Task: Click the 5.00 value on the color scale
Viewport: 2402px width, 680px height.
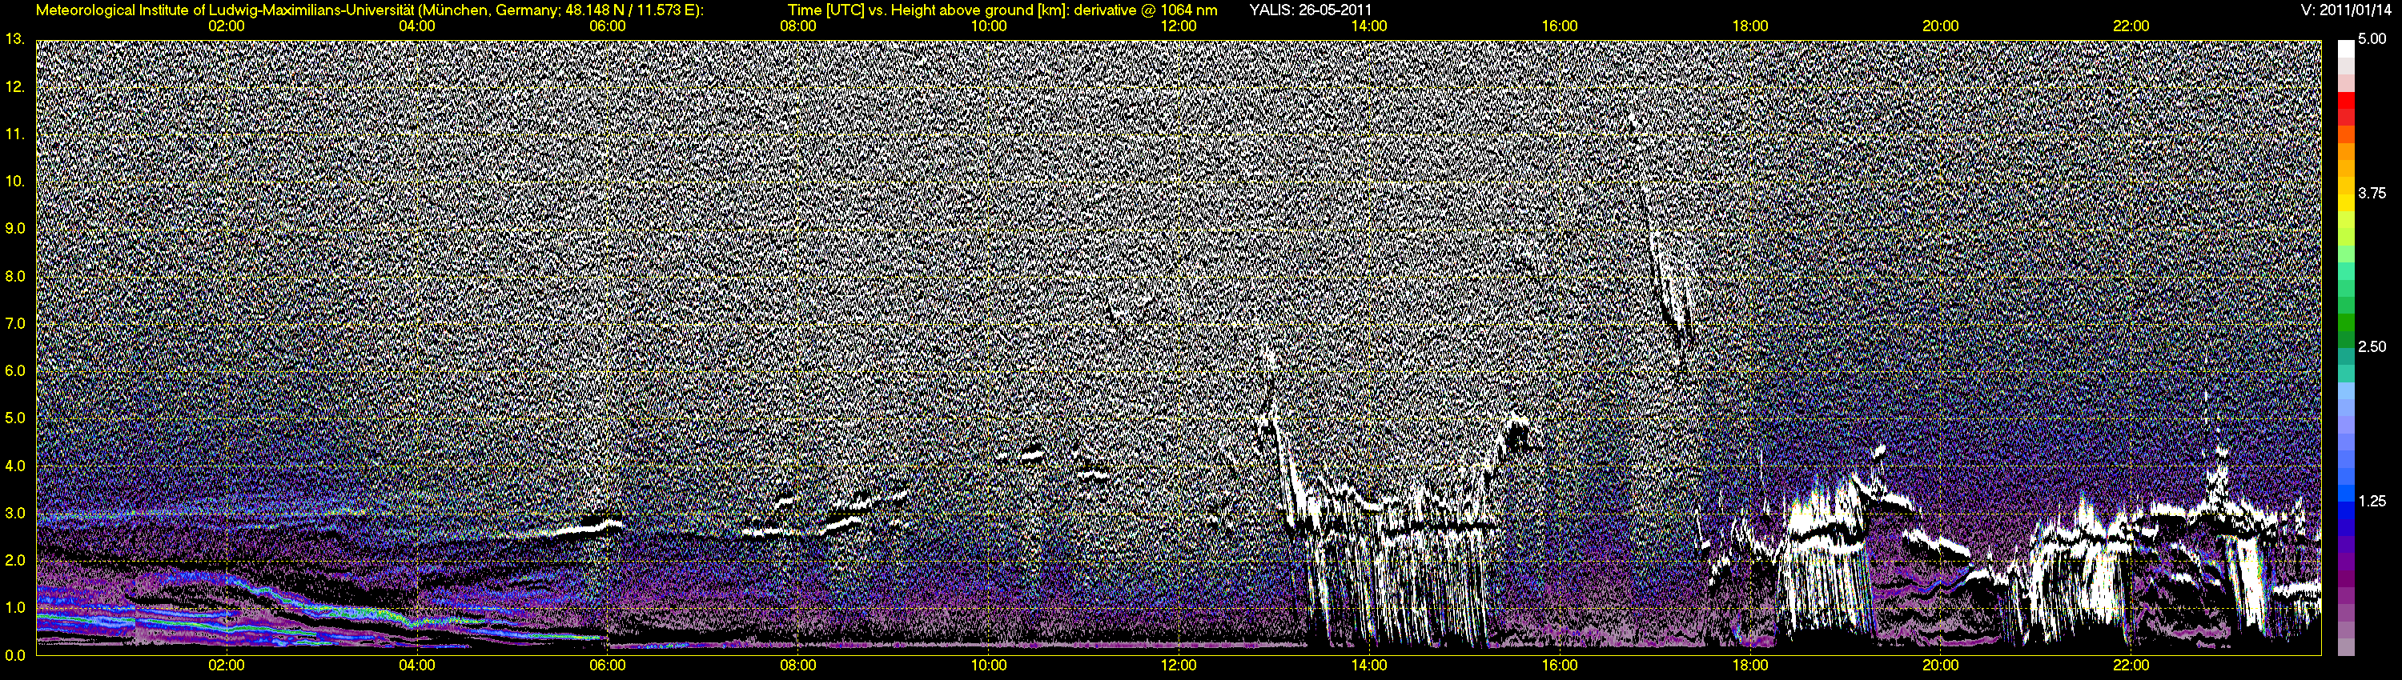Action: point(2372,39)
